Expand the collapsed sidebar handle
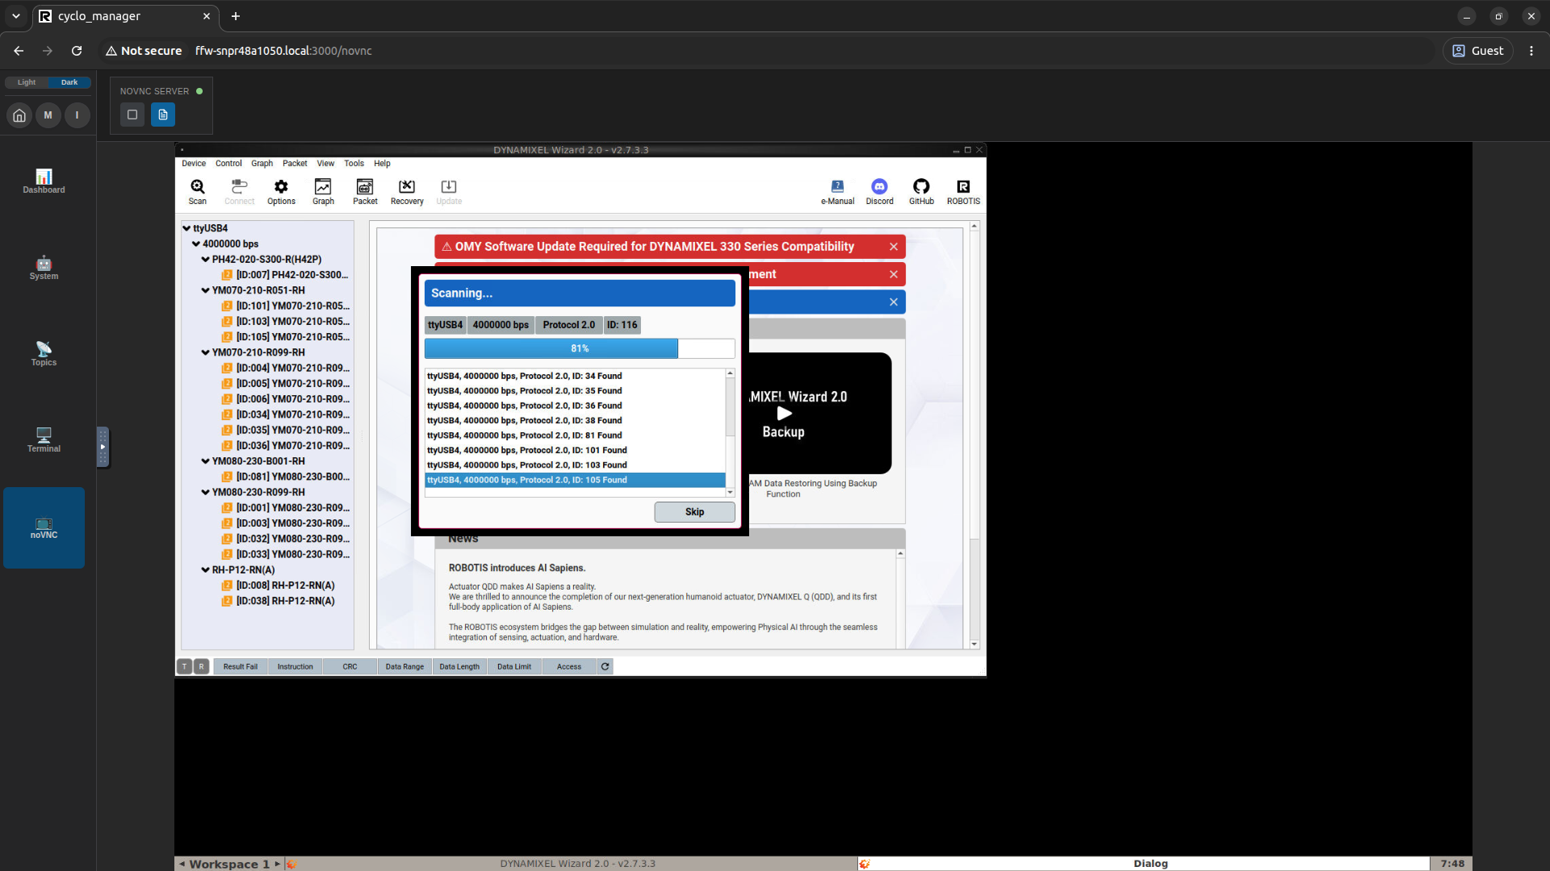The image size is (1550, 871). click(x=103, y=447)
